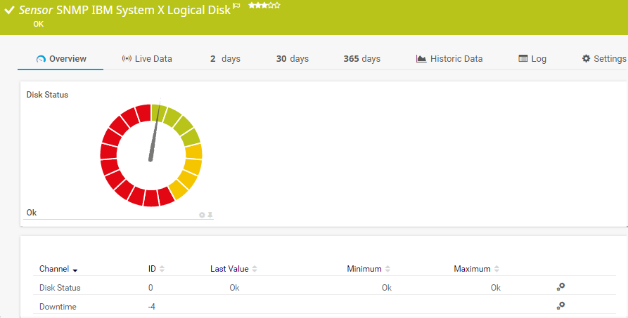Set priority using the star rating
Viewport: 628px width, 318px height.
click(264, 6)
